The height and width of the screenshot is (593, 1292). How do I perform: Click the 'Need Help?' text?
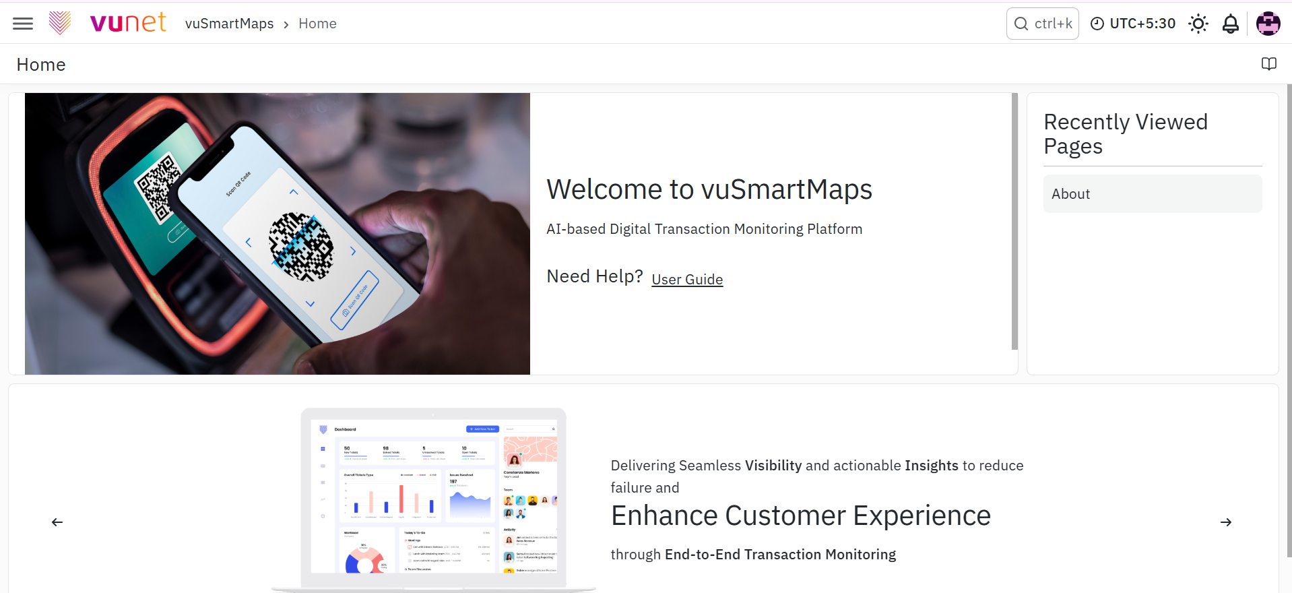[x=595, y=276]
